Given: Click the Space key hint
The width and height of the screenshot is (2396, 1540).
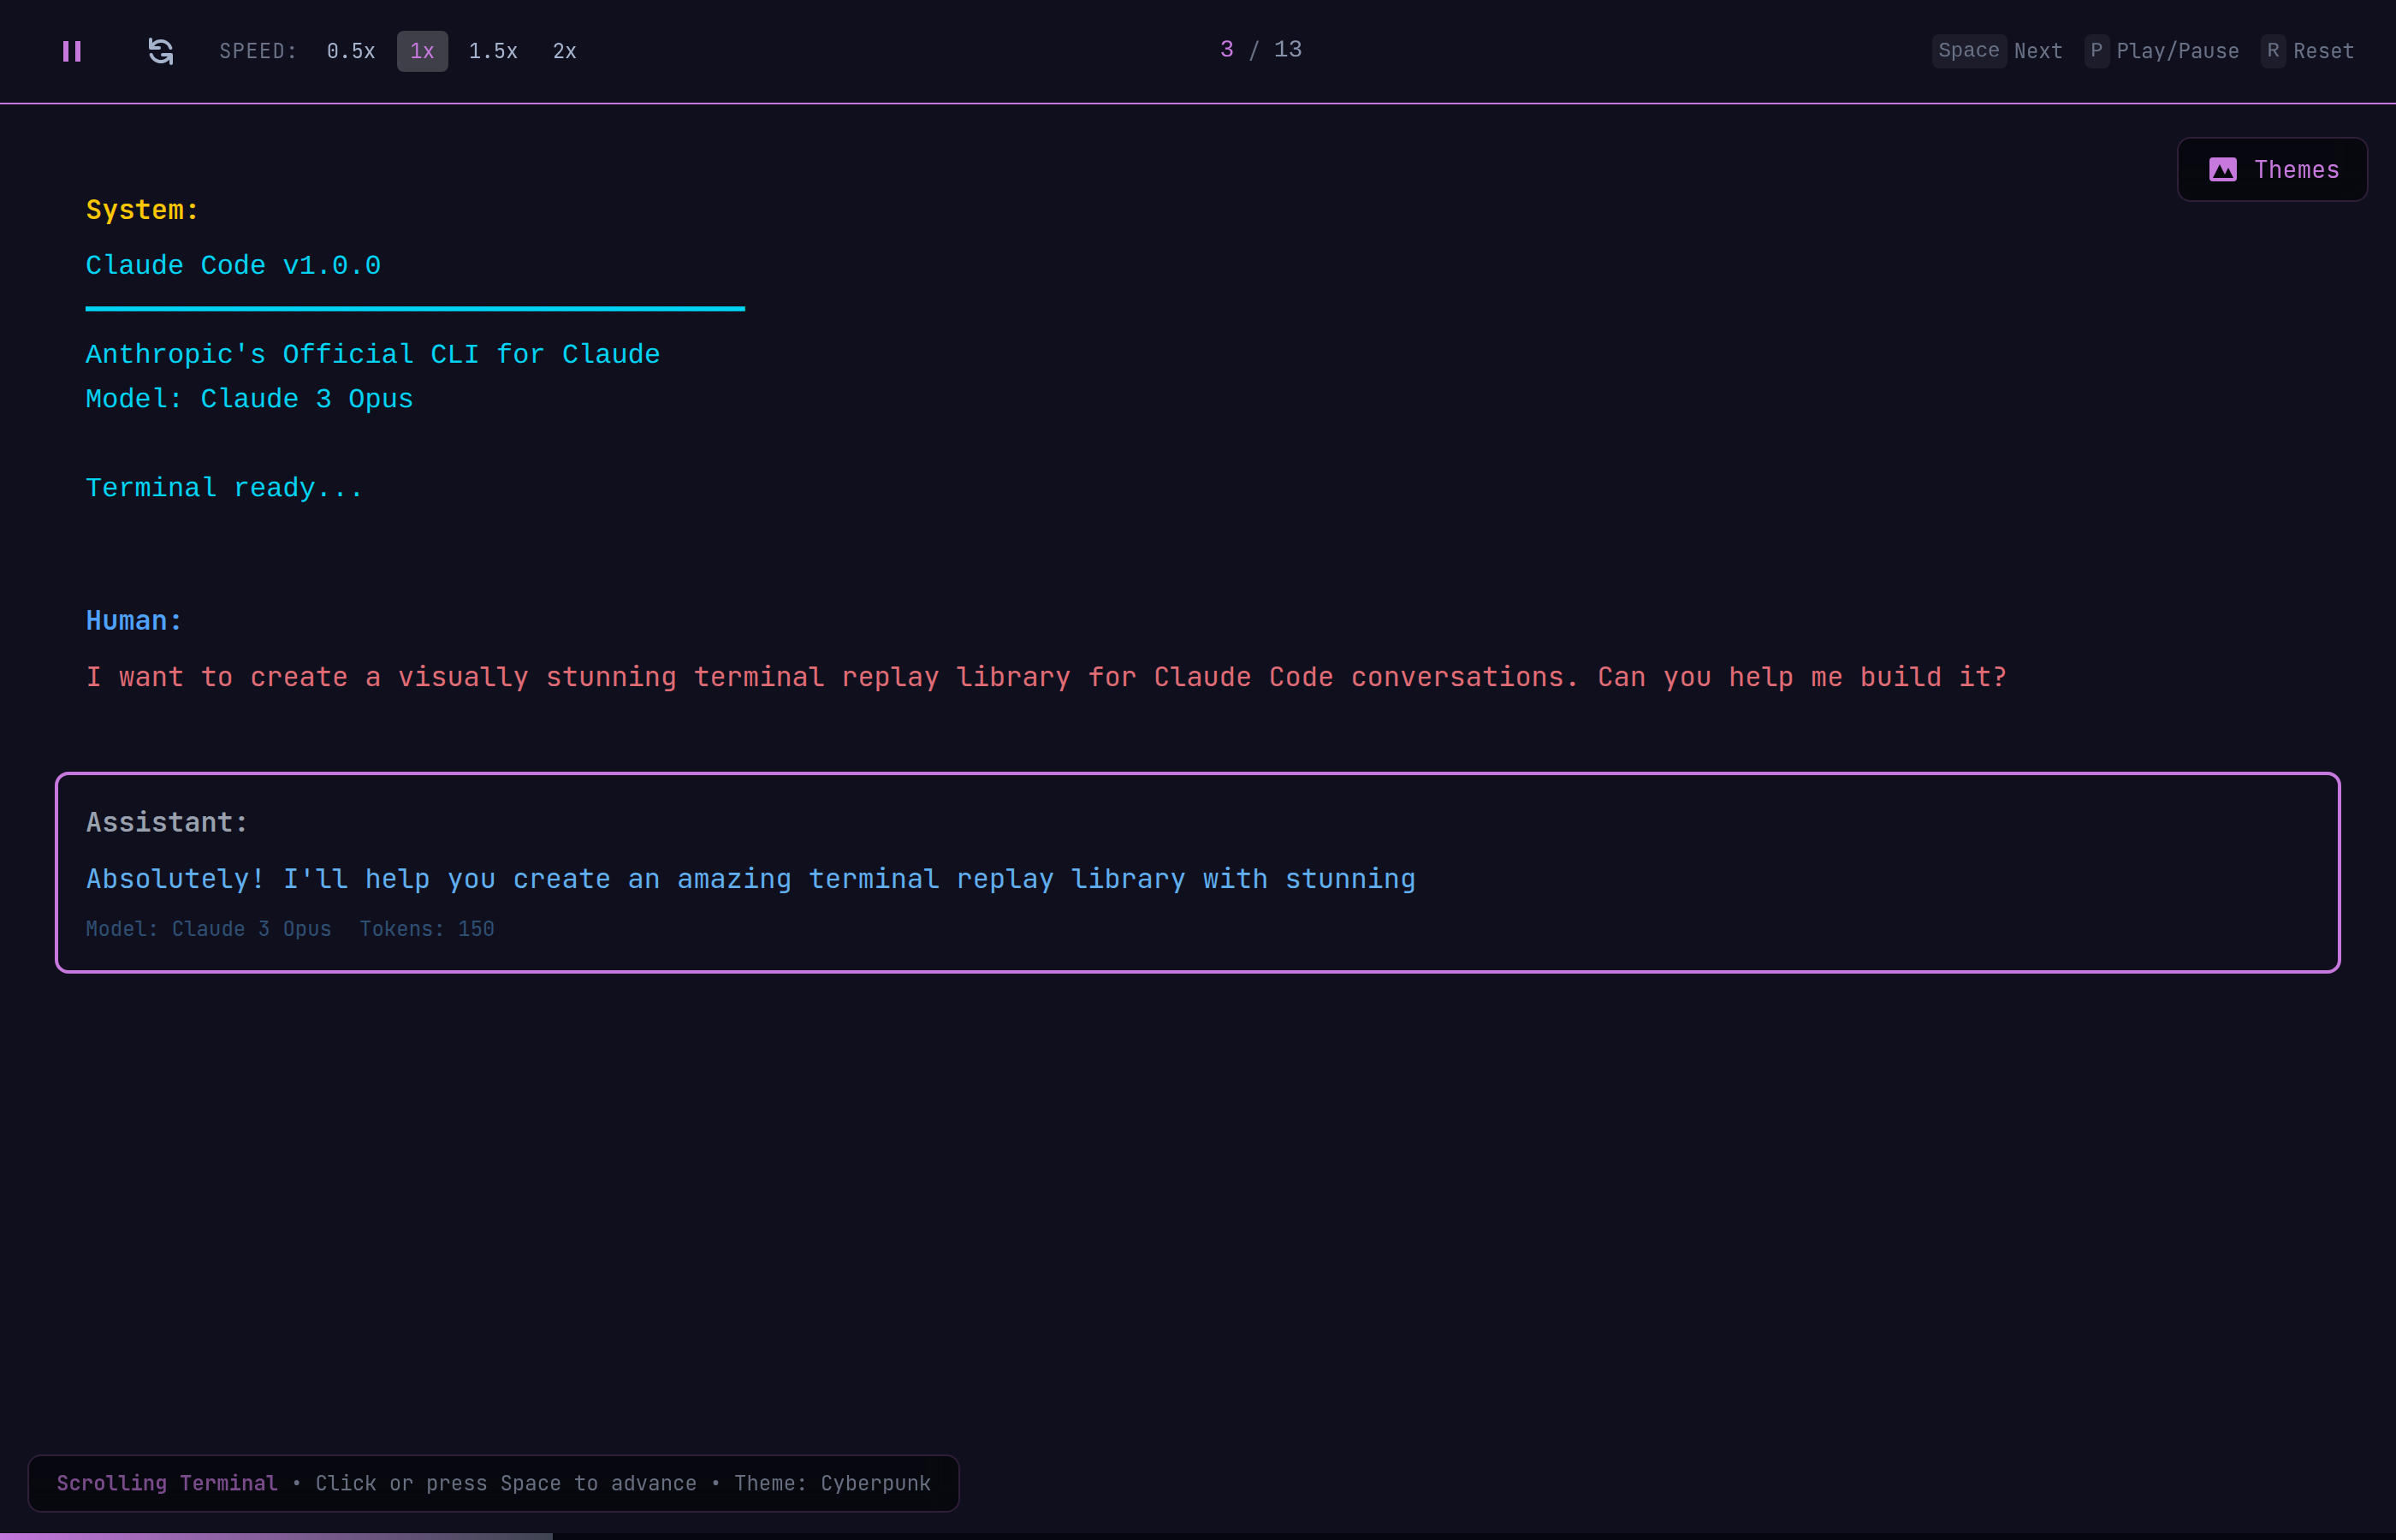Looking at the screenshot, I should [x=1968, y=50].
